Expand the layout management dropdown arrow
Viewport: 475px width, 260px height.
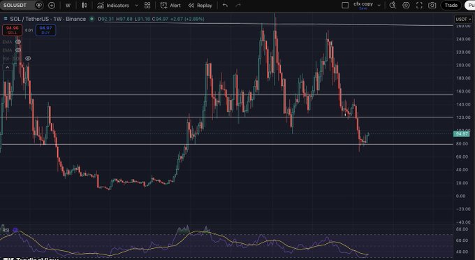click(379, 5)
